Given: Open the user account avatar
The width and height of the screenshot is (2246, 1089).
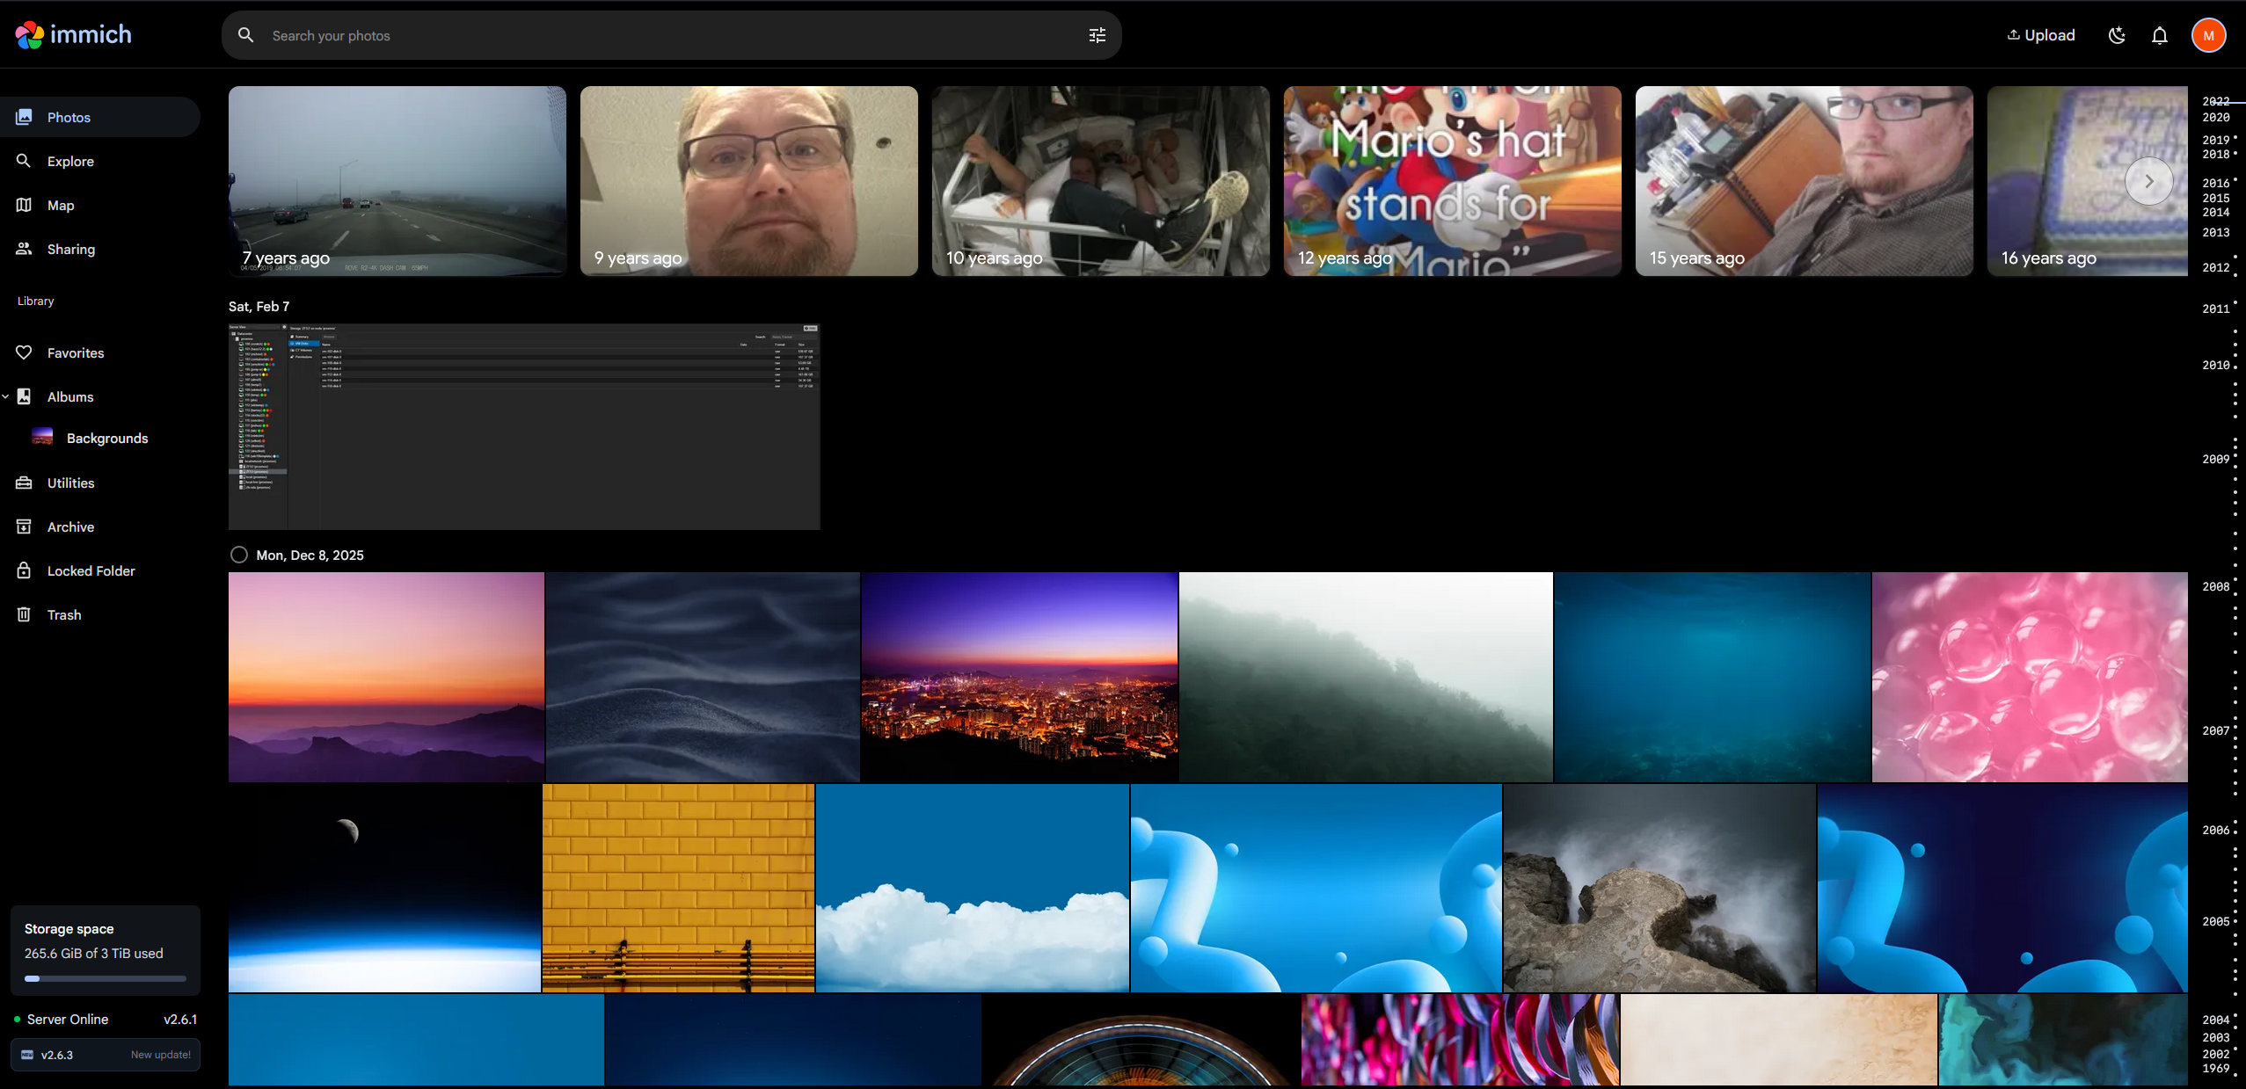Looking at the screenshot, I should coord(2208,35).
